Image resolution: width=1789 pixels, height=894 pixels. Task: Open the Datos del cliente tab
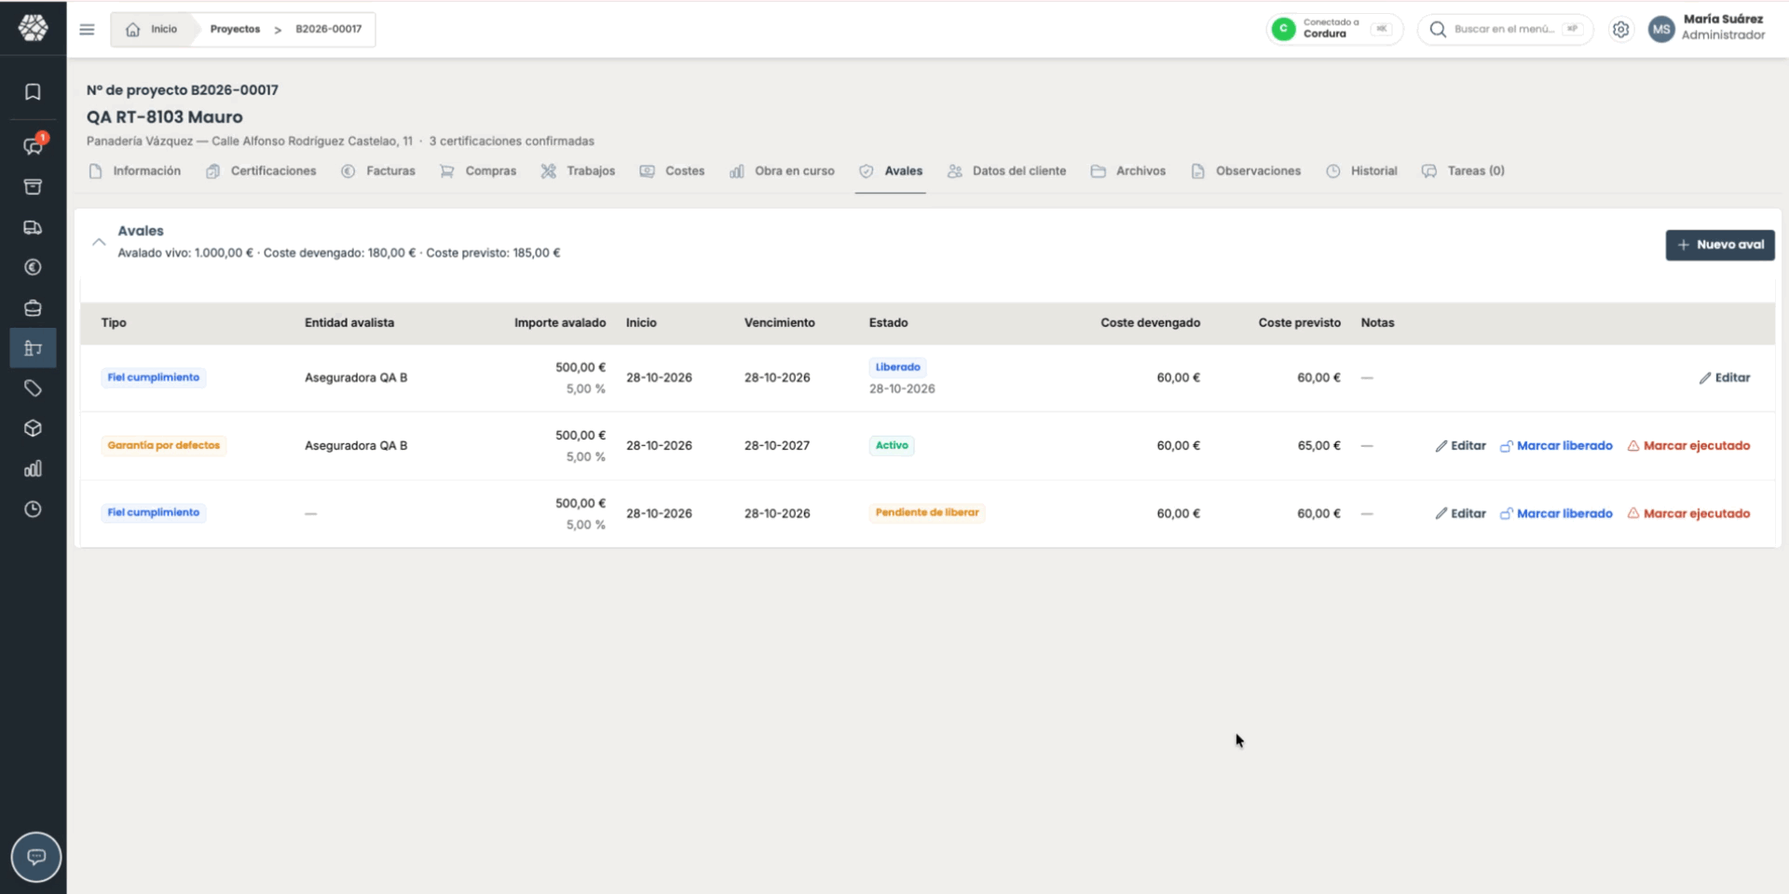point(1006,171)
